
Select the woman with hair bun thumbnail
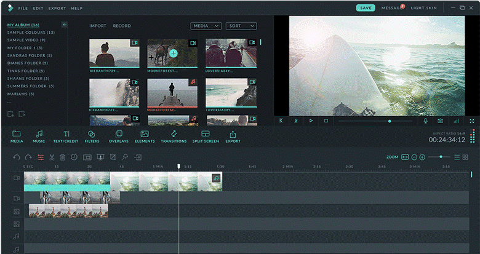pos(114,53)
